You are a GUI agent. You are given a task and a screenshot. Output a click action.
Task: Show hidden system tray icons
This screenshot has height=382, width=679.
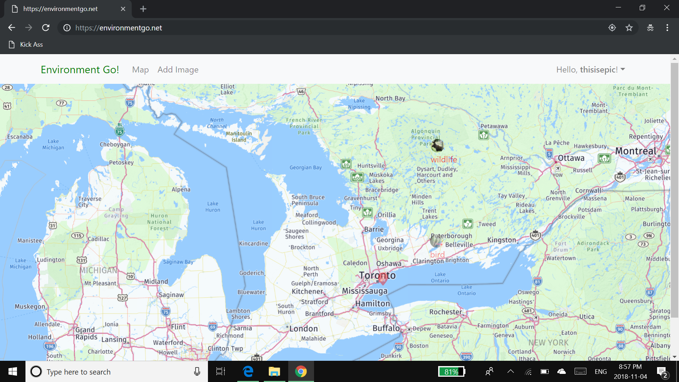tap(510, 371)
